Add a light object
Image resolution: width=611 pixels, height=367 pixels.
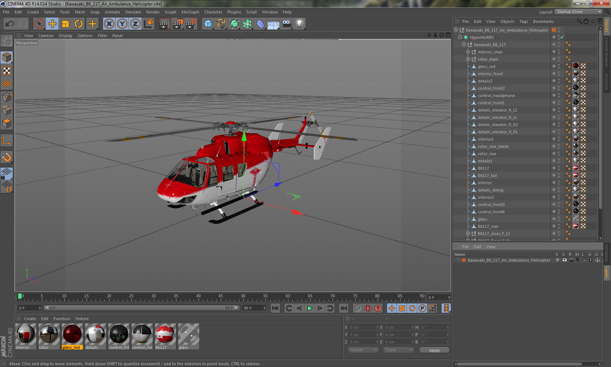coord(300,24)
